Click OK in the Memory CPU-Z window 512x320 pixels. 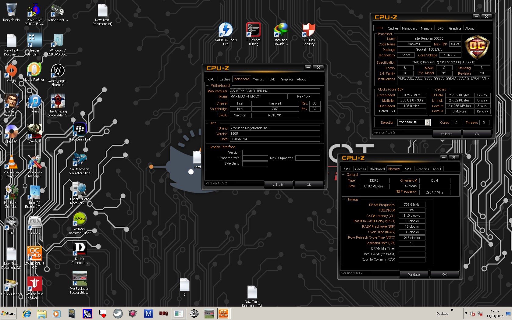click(x=444, y=275)
